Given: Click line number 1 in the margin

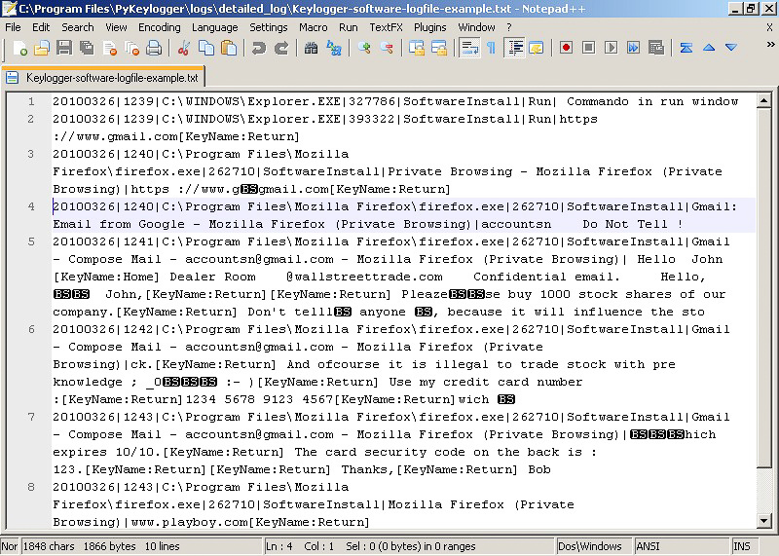Looking at the screenshot, I should pos(31,102).
